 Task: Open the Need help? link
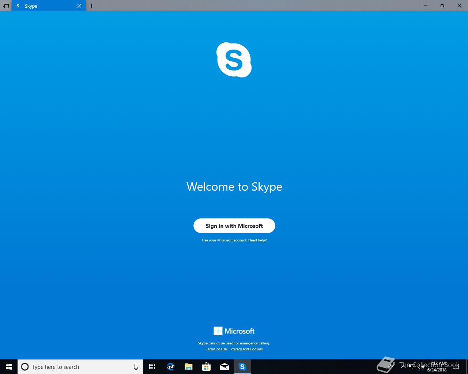(x=257, y=240)
